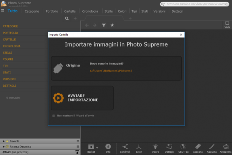
Task: Open the STELLE sidebar section
Action: pyautogui.click(x=8, y=53)
